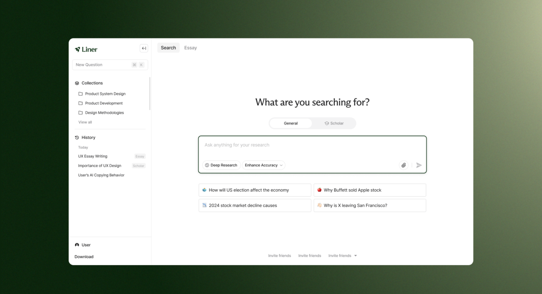Click the Ask anything research input field
542x294 pixels.
click(x=312, y=145)
